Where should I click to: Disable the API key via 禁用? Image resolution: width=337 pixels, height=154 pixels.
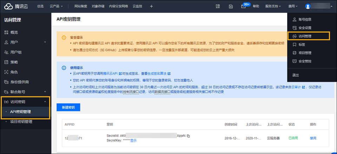click(x=313, y=138)
